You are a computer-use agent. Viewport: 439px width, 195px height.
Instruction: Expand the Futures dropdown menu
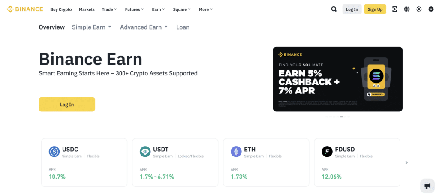point(134,9)
